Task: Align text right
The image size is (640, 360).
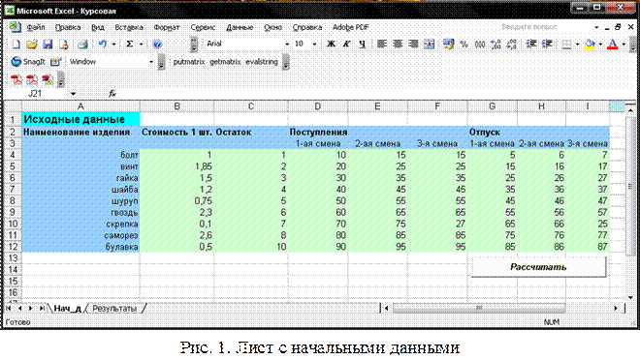Action: click(413, 44)
